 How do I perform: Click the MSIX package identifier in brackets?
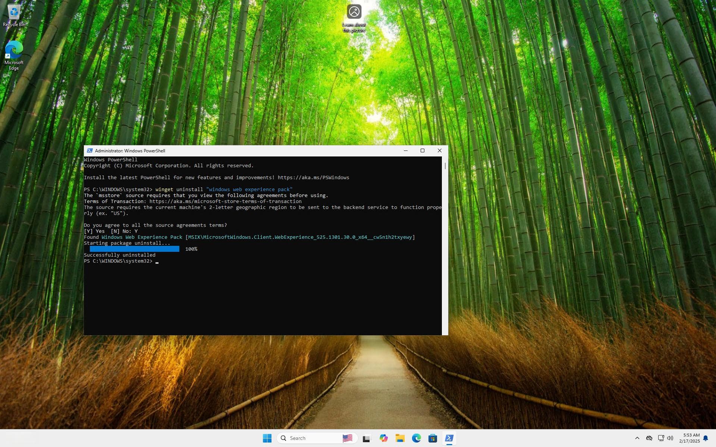point(300,237)
